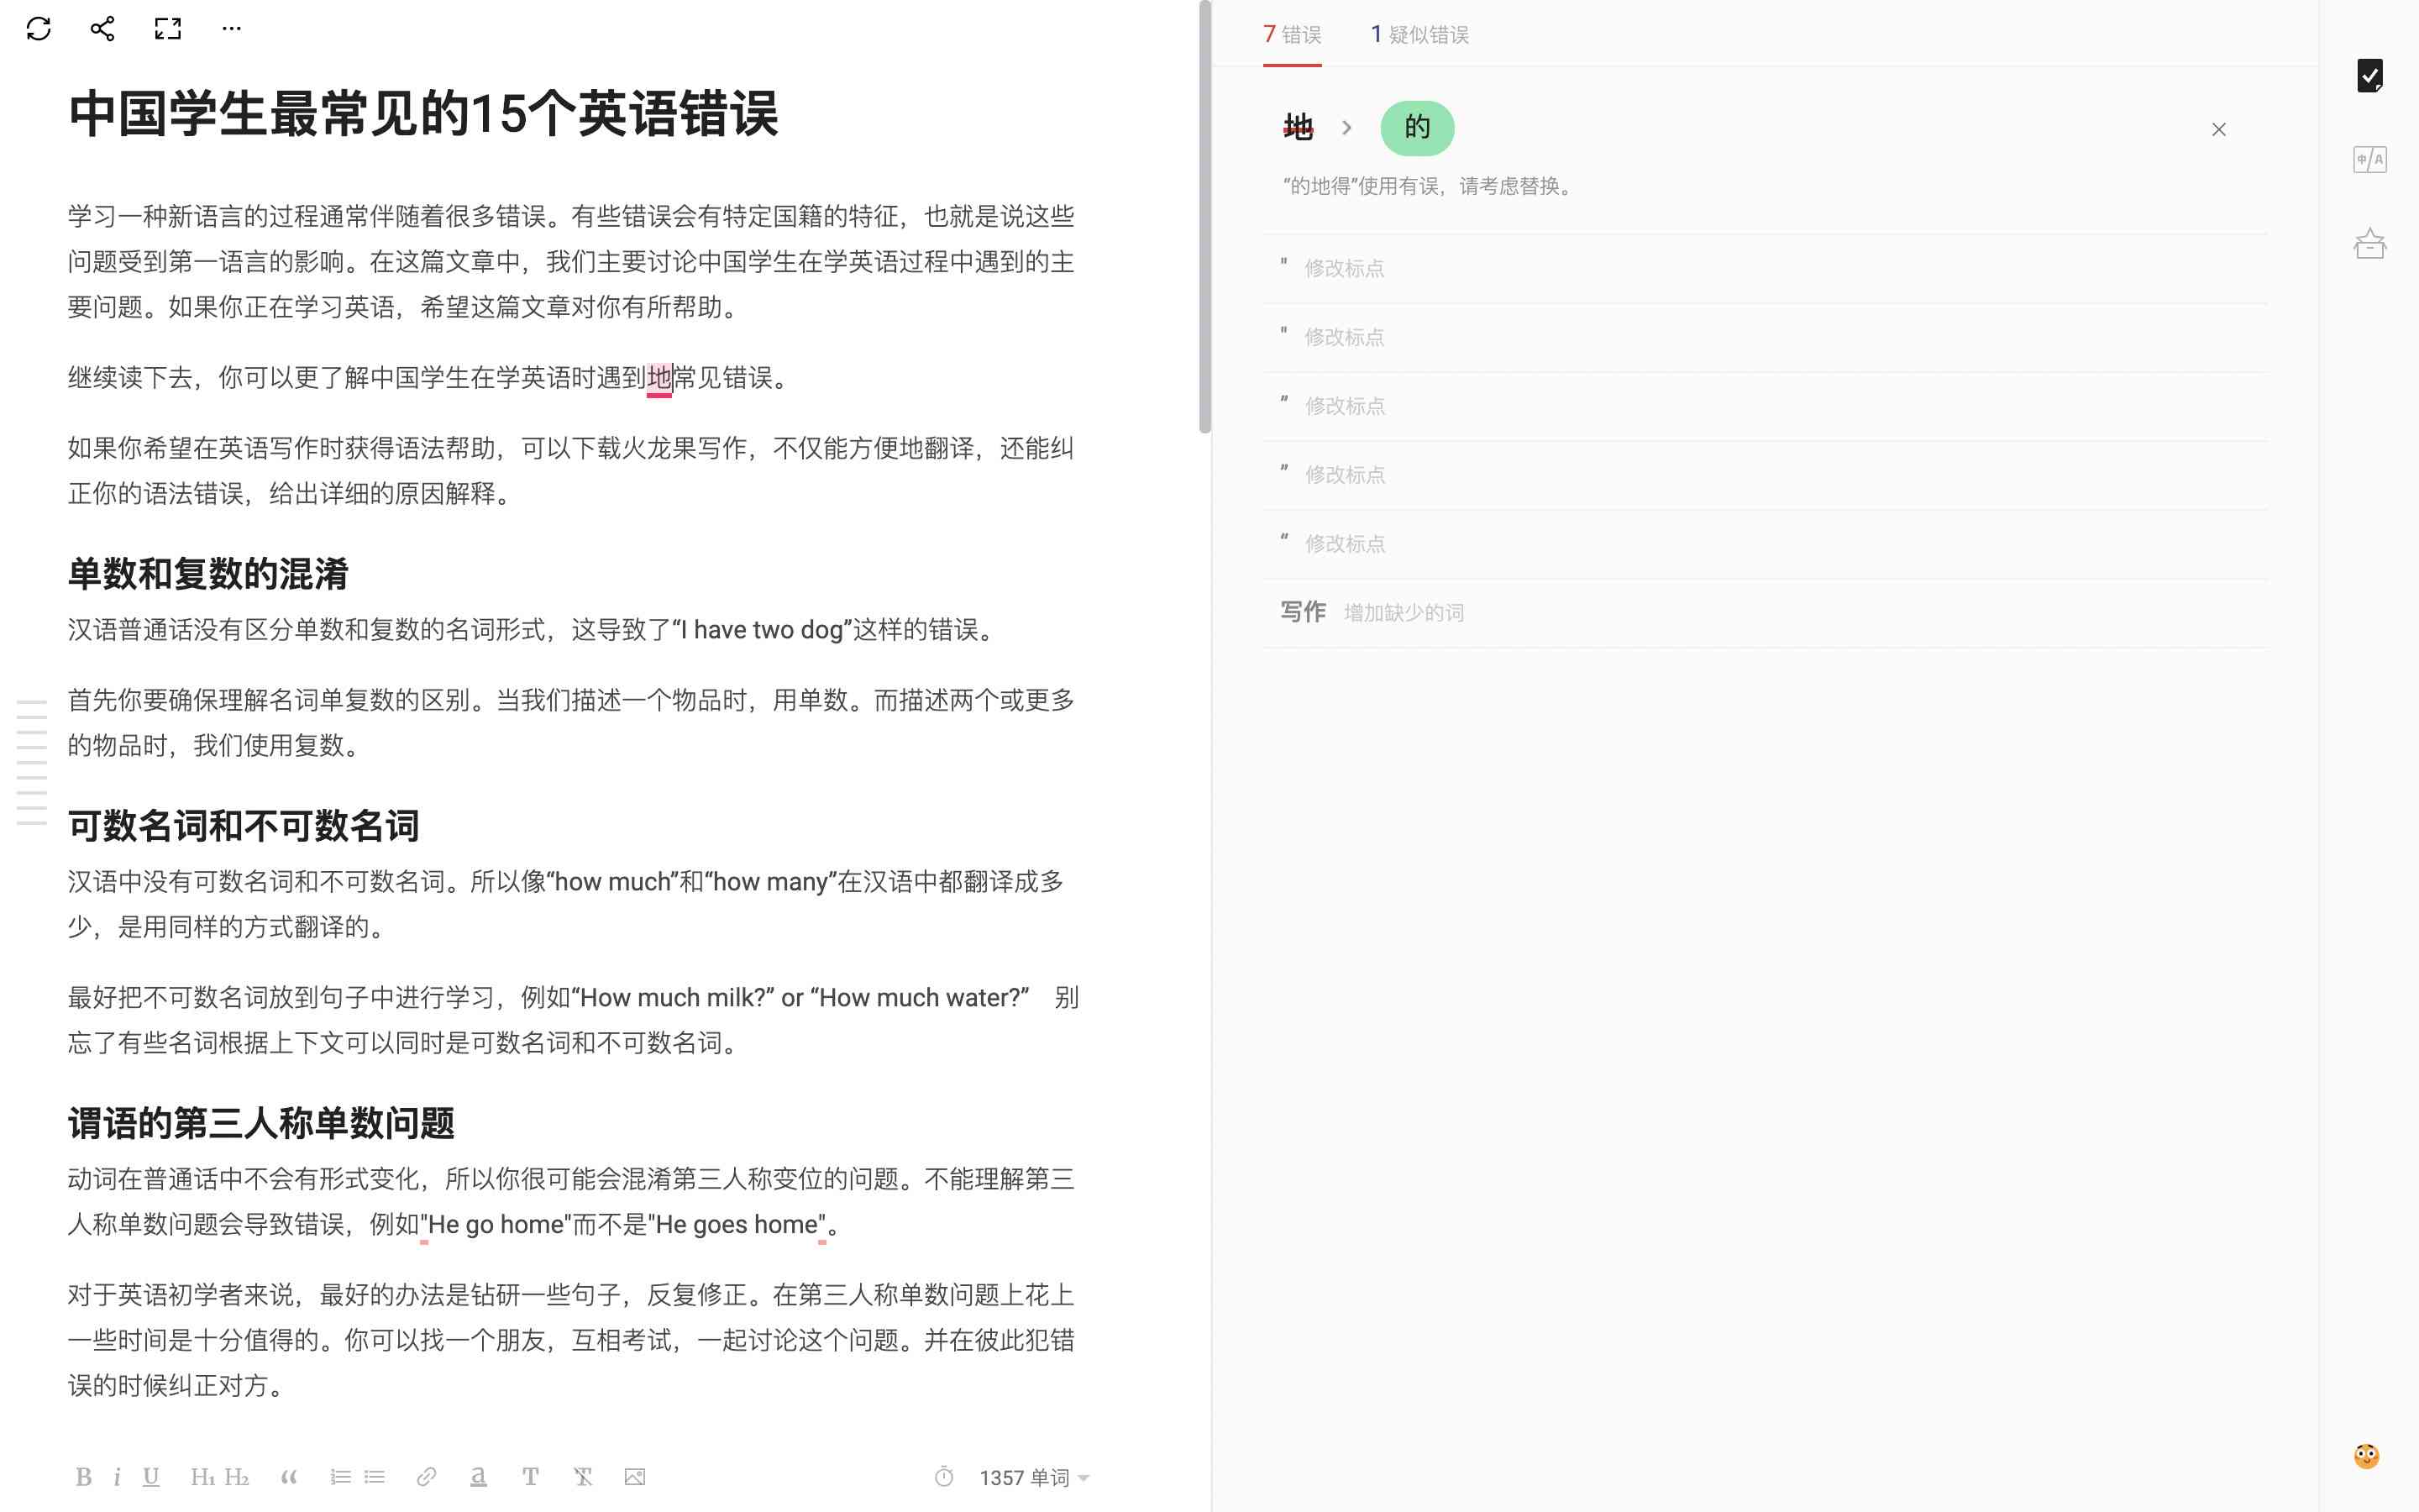The image size is (2419, 1512).
Task: Toggle bold formatting
Action: pyautogui.click(x=84, y=1477)
